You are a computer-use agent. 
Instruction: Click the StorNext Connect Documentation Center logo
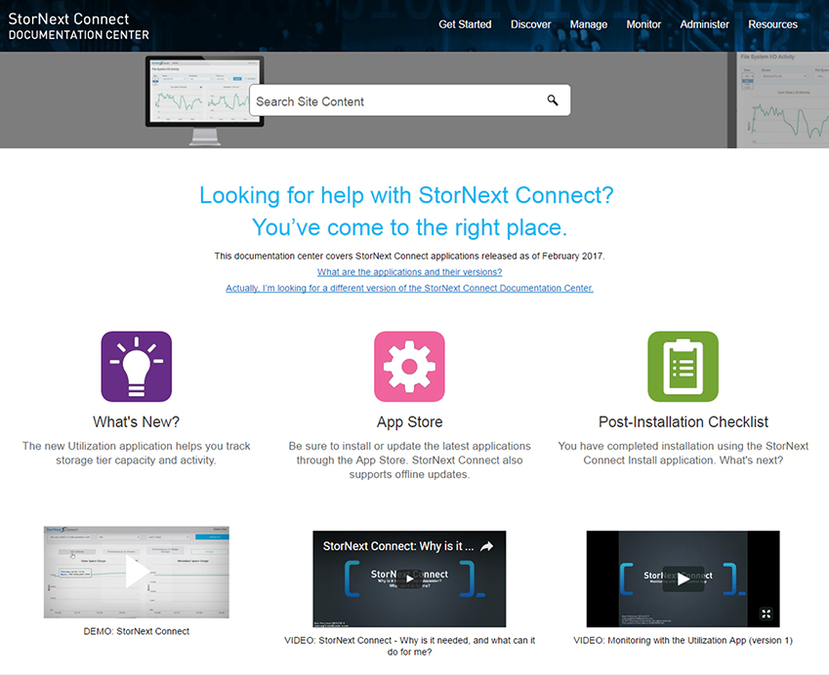(78, 26)
